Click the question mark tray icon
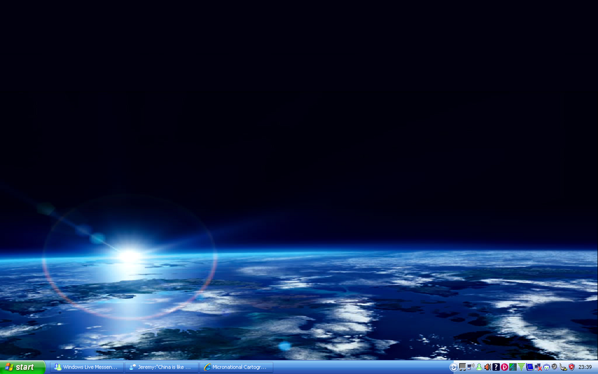This screenshot has height=374, width=598. [496, 367]
